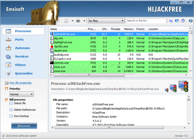
Task: Show the Quarantine section
Action: [x=24, y=73]
